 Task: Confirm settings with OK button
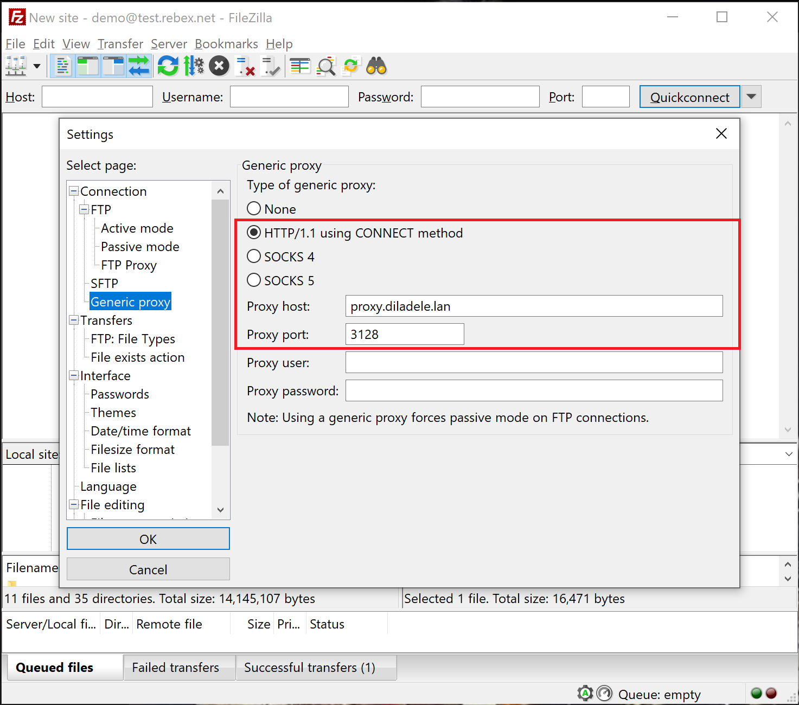(x=148, y=539)
